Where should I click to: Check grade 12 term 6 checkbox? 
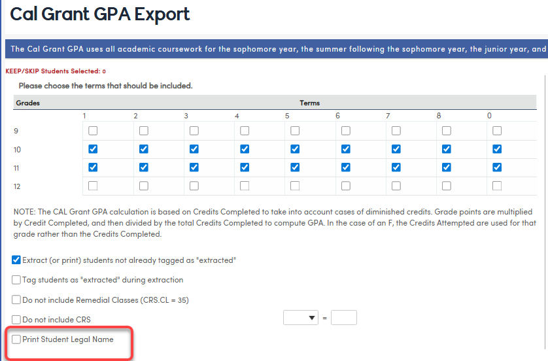[x=346, y=186]
